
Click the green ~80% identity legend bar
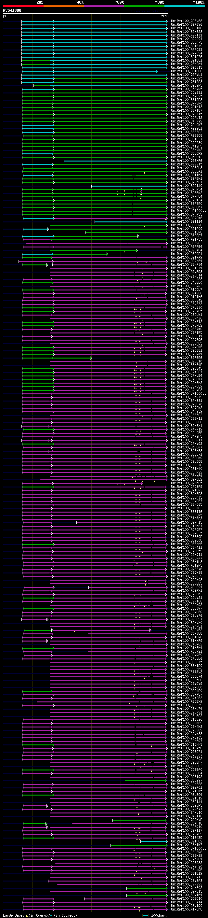coord(144,6)
